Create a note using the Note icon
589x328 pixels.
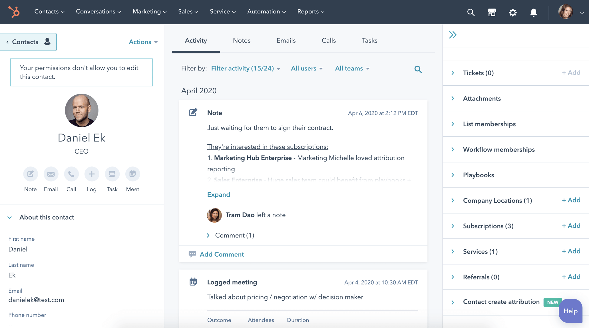30,174
